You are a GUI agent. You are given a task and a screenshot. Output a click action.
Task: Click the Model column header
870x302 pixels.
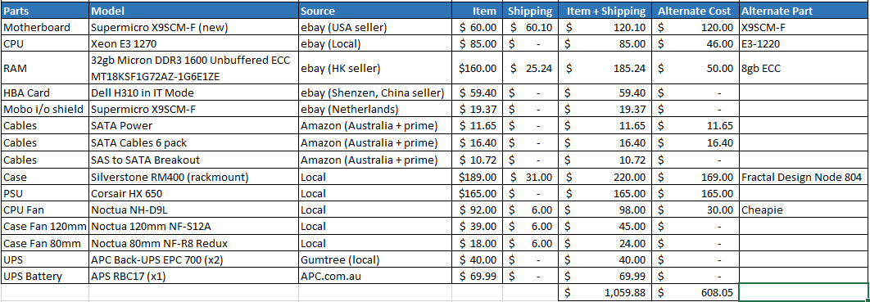pos(193,11)
